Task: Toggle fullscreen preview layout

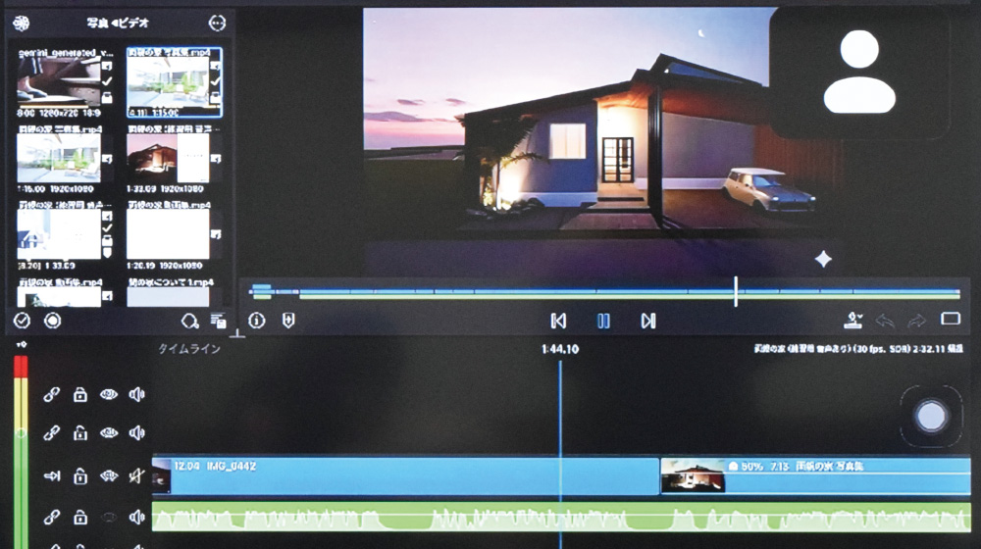Action: (x=950, y=320)
